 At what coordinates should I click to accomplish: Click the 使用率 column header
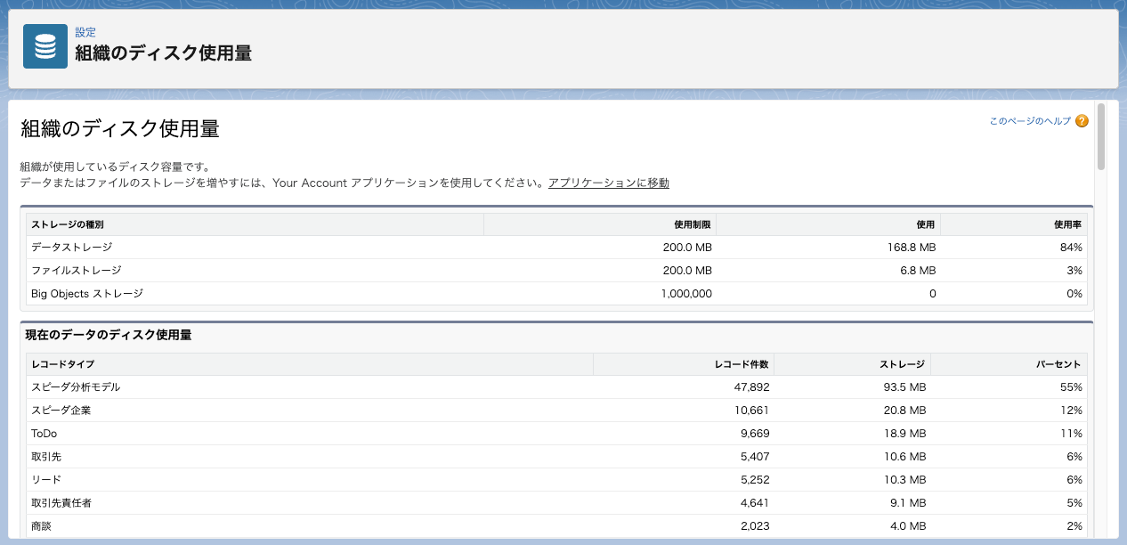click(1067, 224)
